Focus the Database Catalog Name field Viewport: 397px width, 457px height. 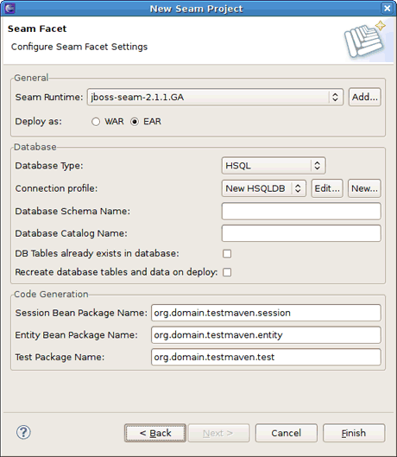pos(301,233)
